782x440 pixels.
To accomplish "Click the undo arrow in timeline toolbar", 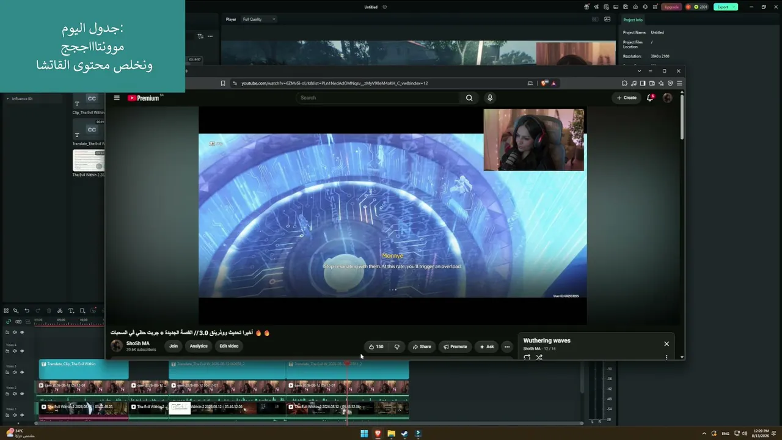I will tap(27, 311).
